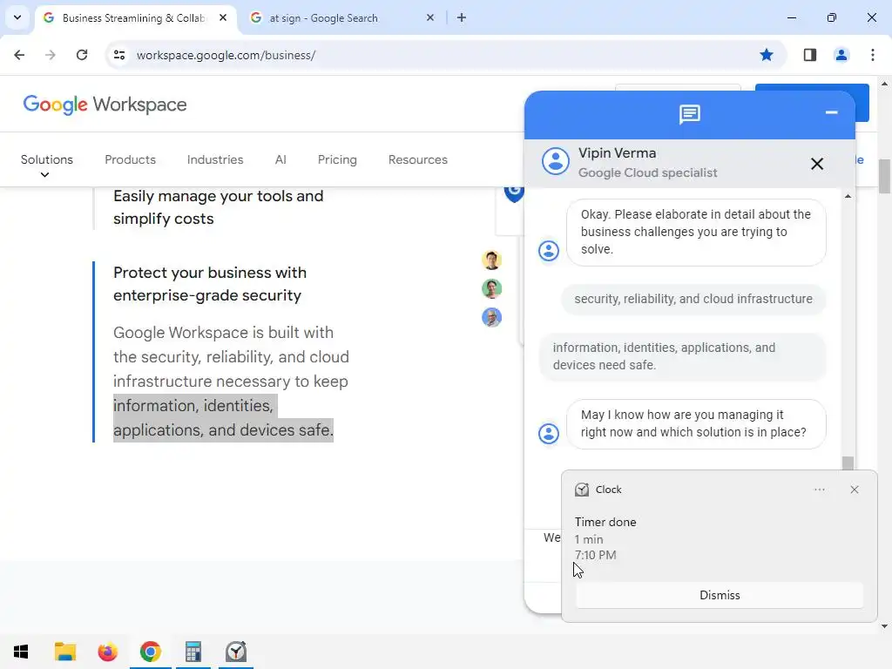Go back using the browser back arrow
This screenshot has height=669, width=892.
coord(19,55)
